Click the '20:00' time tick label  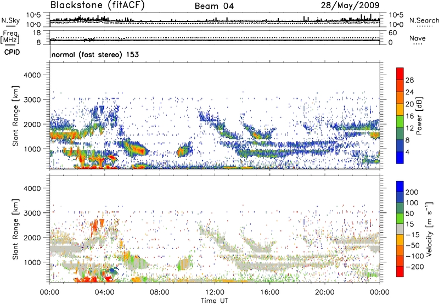pos(324,292)
